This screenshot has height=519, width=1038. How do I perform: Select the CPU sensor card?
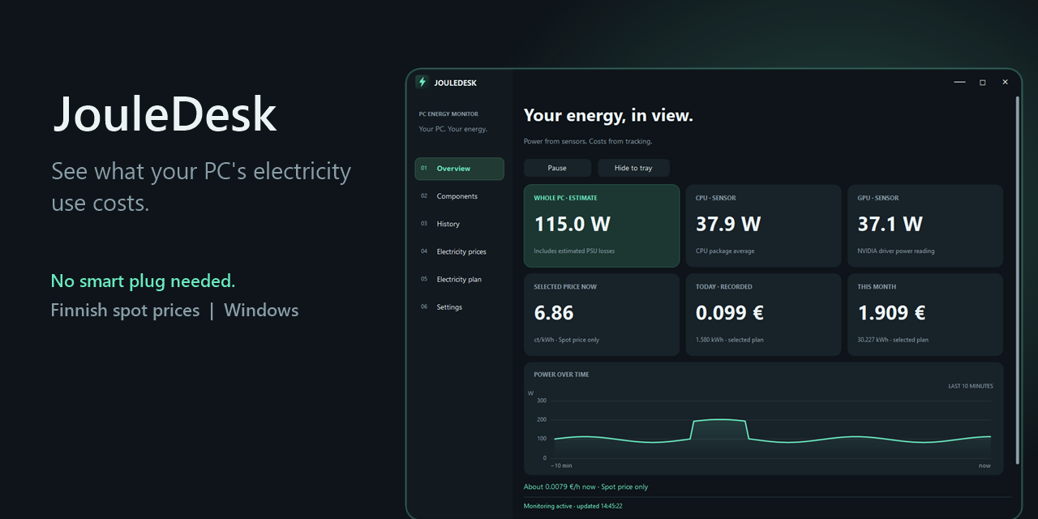click(x=764, y=225)
